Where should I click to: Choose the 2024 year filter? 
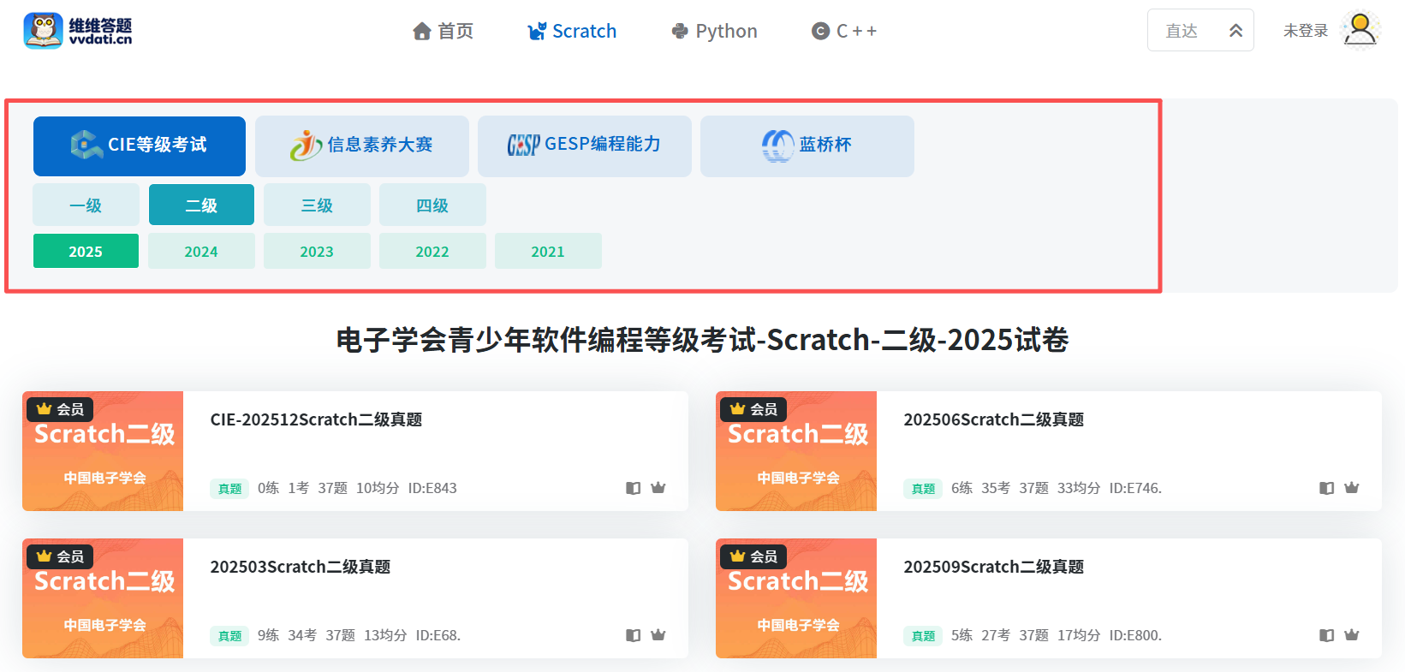(x=201, y=252)
